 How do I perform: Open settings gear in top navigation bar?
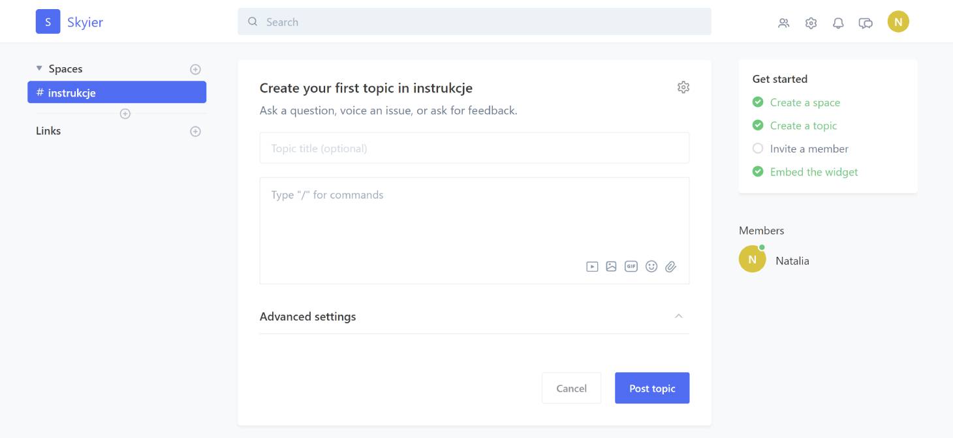811,23
